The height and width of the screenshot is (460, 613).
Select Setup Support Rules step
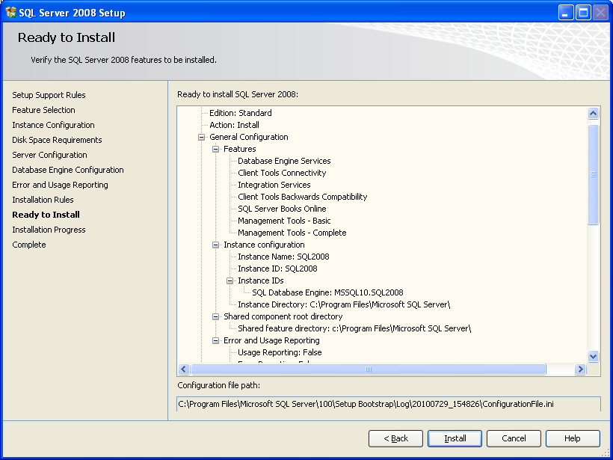point(49,95)
